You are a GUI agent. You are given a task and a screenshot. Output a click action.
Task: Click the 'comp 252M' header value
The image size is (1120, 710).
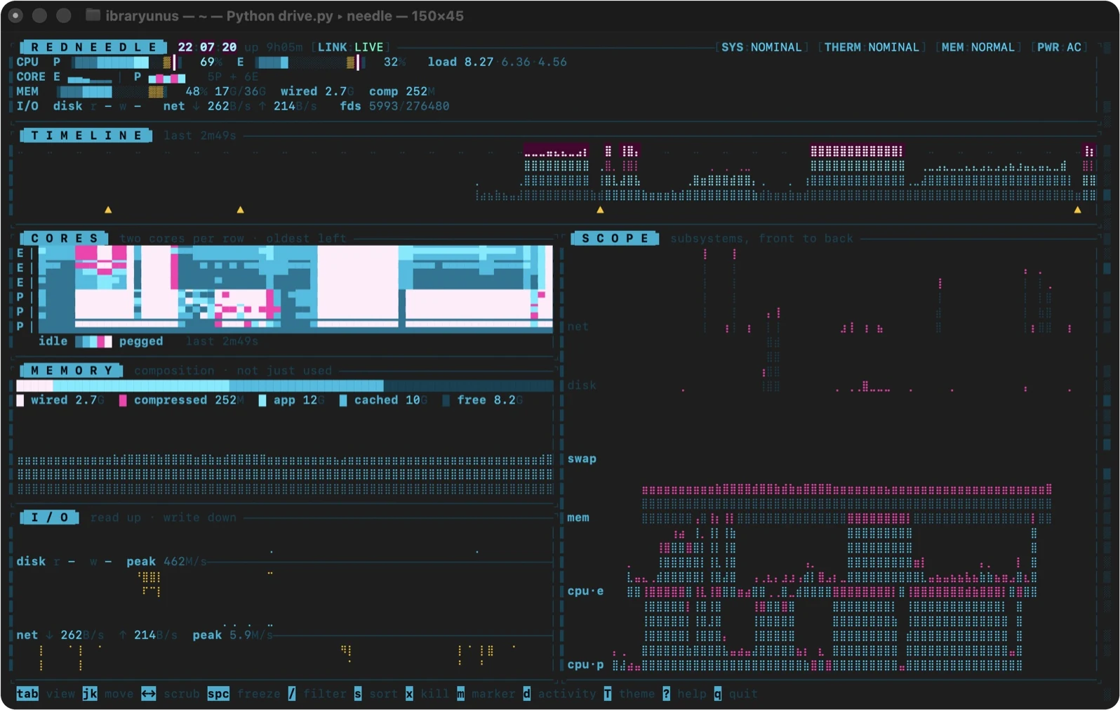[x=402, y=91]
